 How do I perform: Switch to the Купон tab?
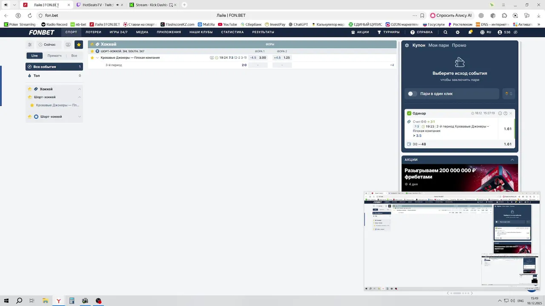pyautogui.click(x=419, y=45)
